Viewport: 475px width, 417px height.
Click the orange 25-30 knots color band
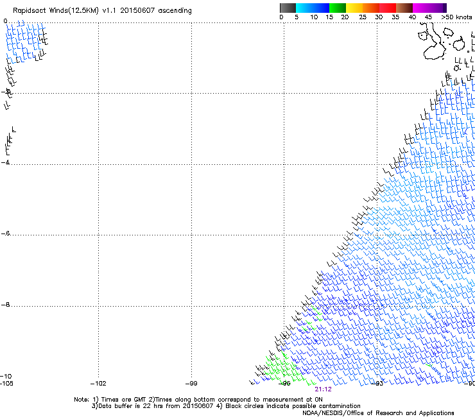[x=371, y=8]
